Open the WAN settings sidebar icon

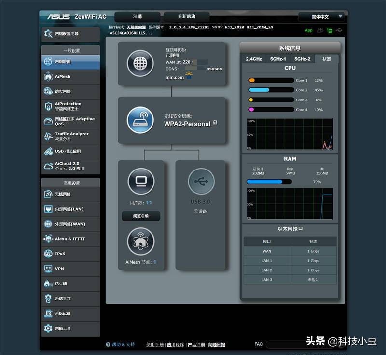tap(48, 224)
